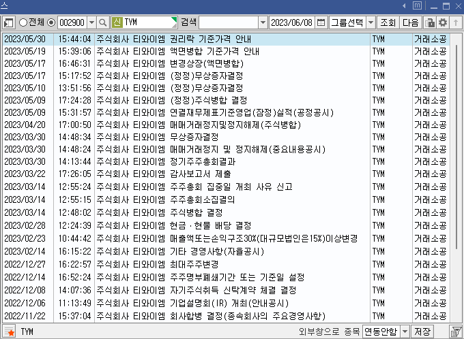Select the 기업설명회(IR) 개최 row
464x339 pixels.
click(226, 304)
